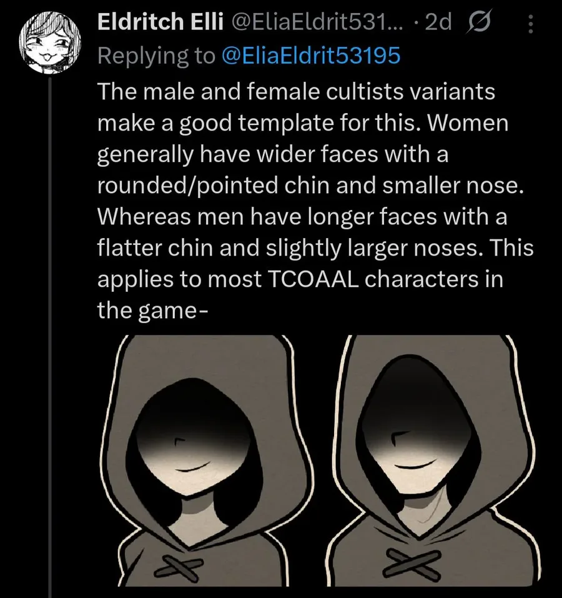The width and height of the screenshot is (562, 598).
Task: Click the 'Replying to' label
Action: (x=155, y=56)
